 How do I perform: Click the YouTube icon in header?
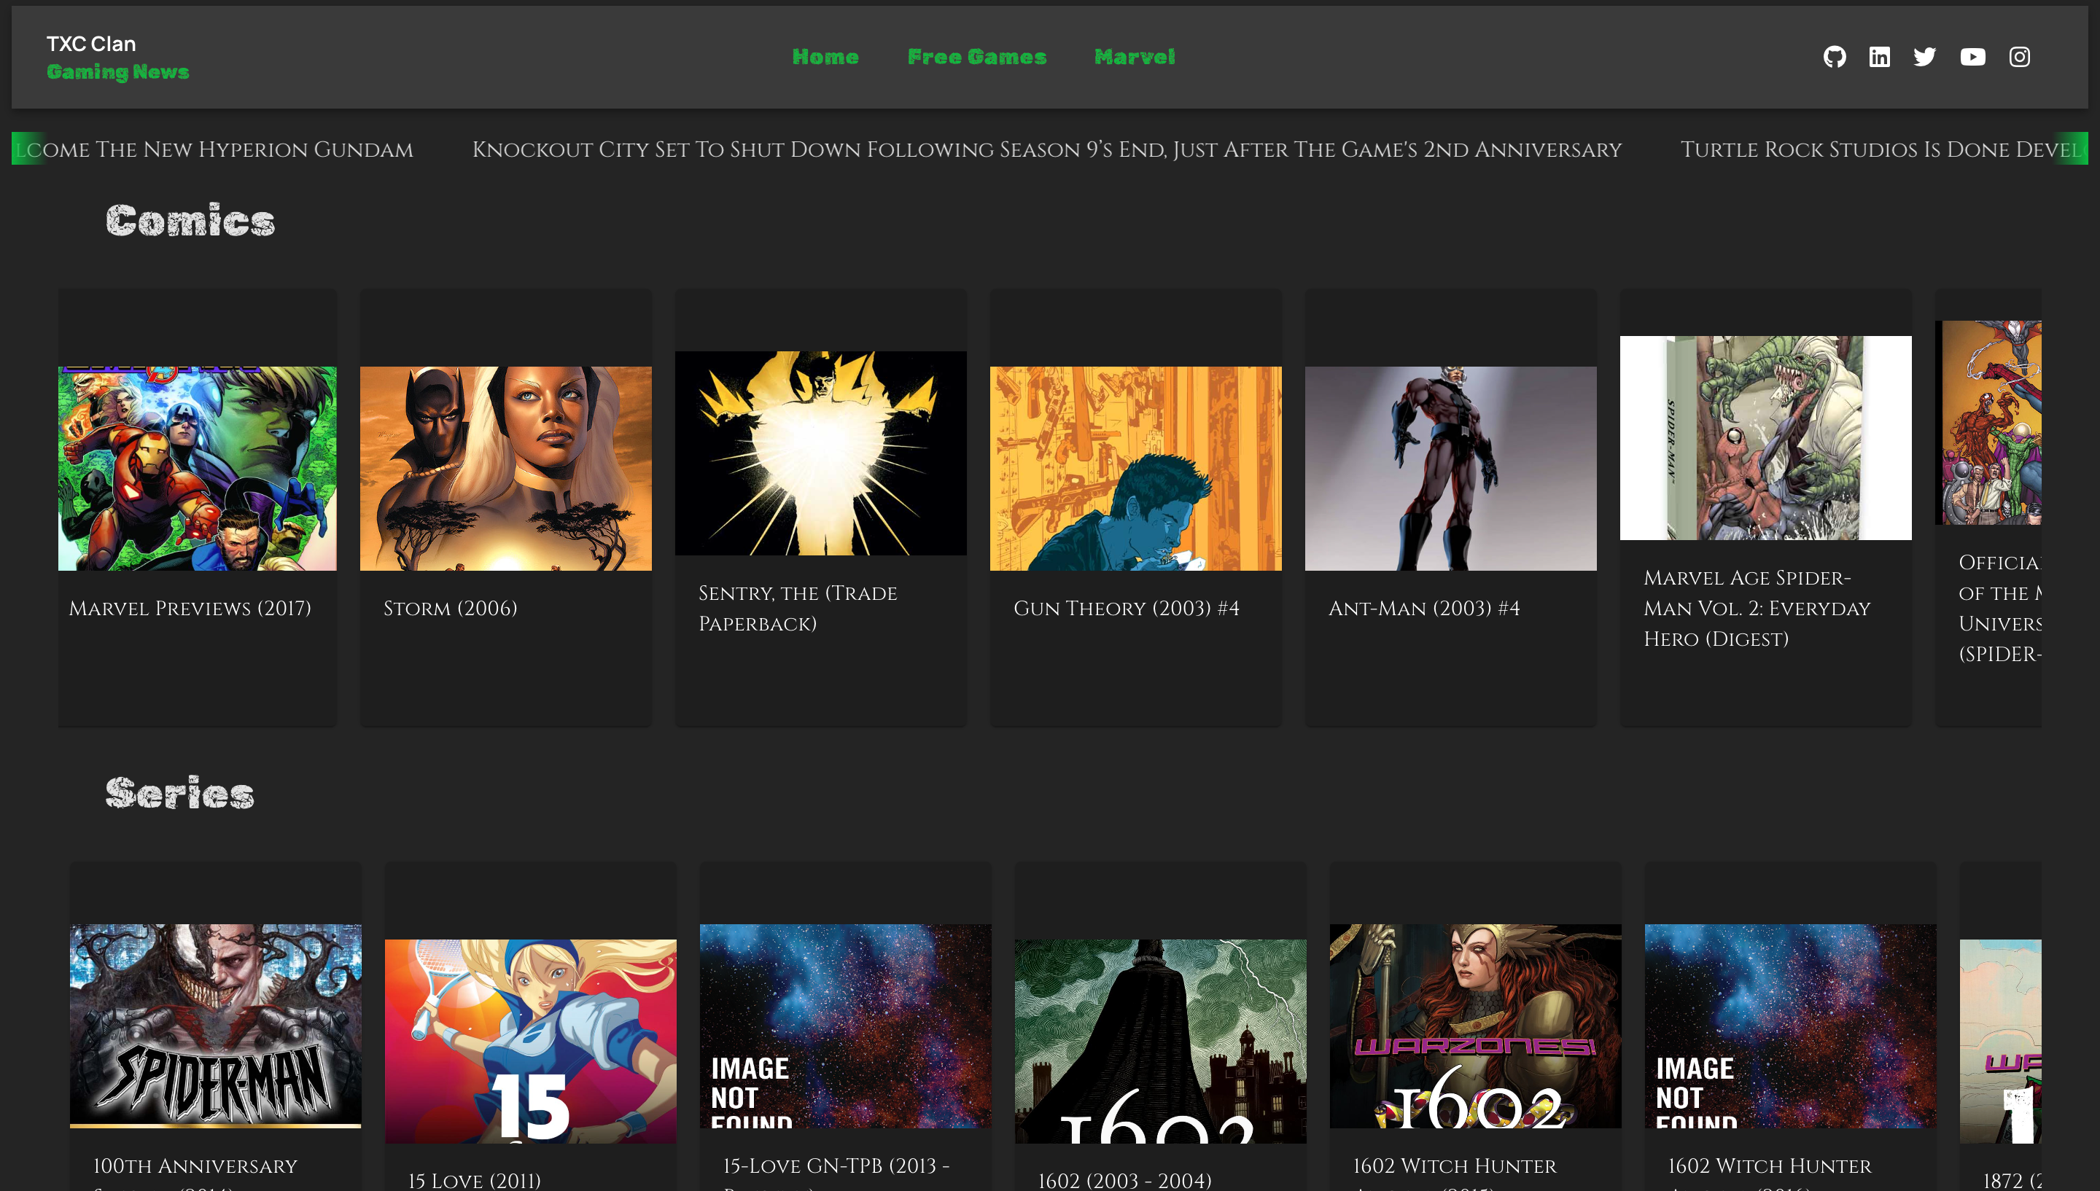(x=1972, y=56)
